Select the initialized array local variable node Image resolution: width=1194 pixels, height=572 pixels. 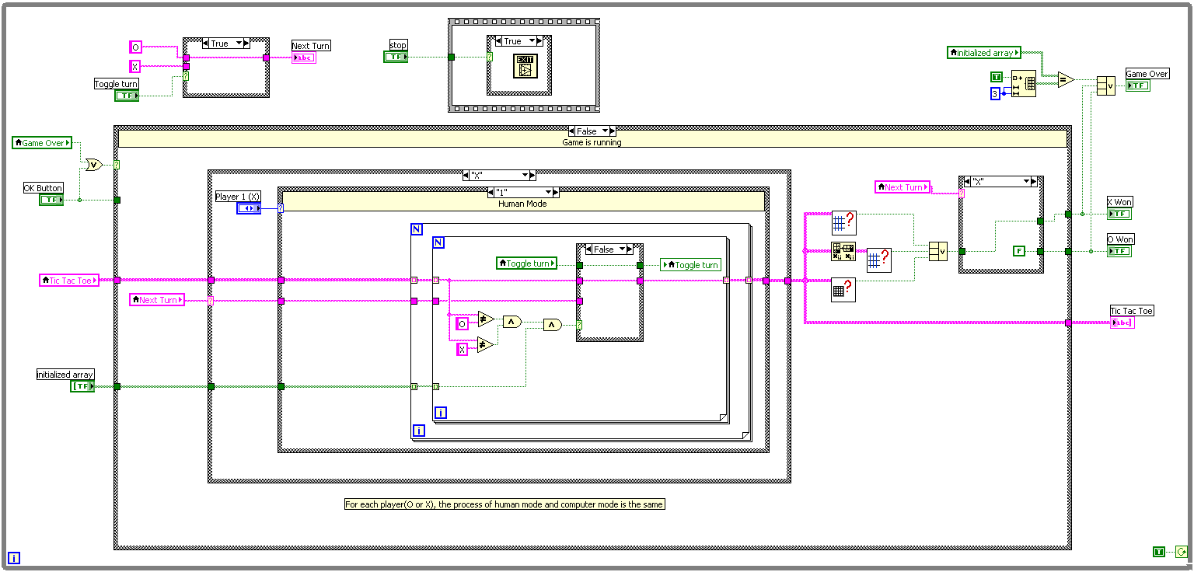point(983,53)
